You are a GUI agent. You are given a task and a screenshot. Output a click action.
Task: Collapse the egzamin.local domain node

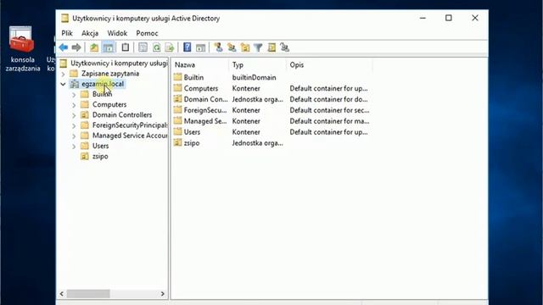[x=63, y=84]
